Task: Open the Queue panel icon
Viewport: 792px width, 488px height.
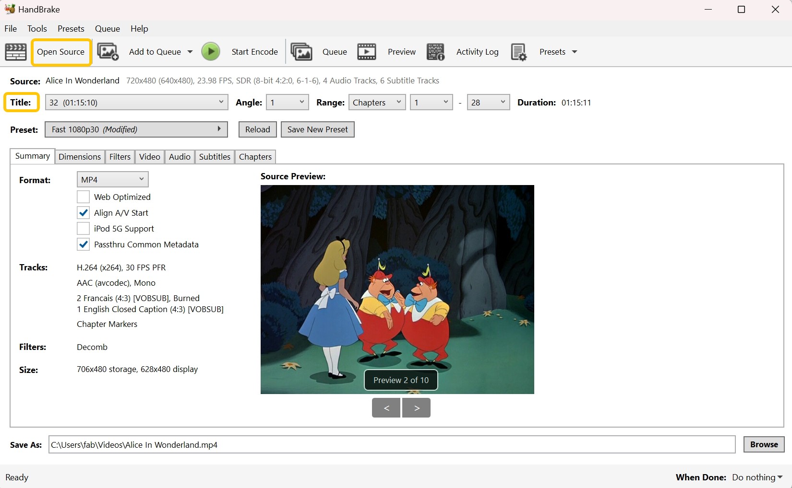Action: 301,51
